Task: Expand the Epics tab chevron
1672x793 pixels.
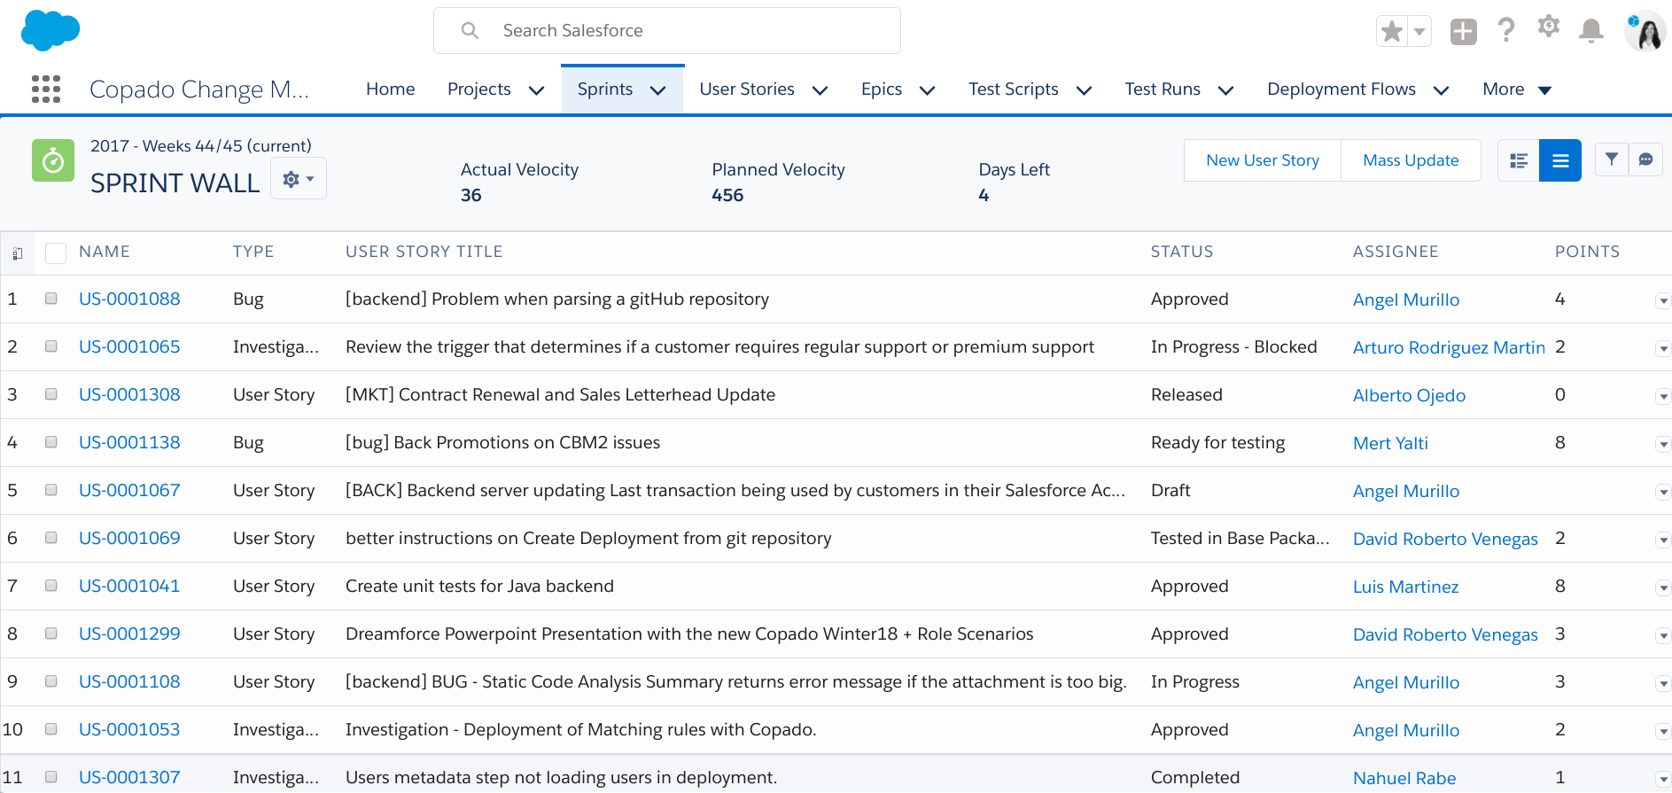Action: 927,90
